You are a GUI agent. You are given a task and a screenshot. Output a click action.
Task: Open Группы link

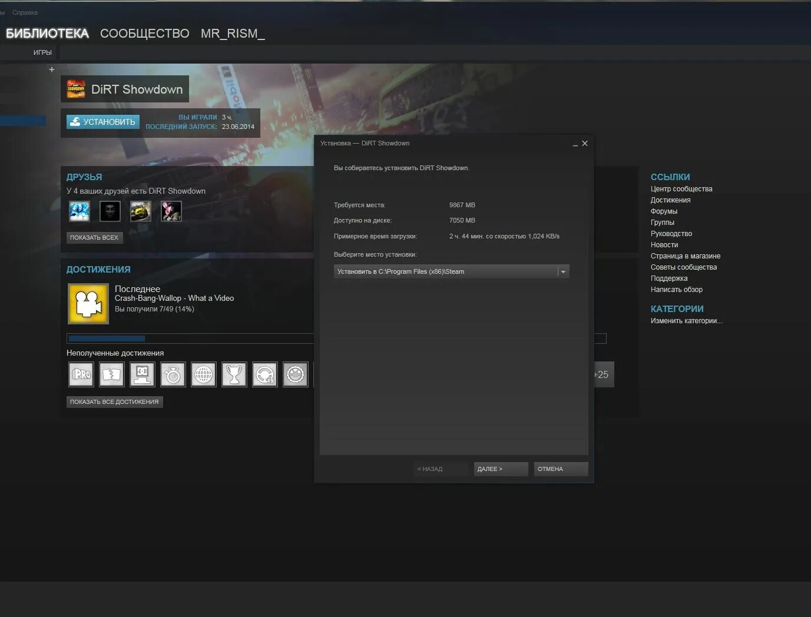pos(663,223)
